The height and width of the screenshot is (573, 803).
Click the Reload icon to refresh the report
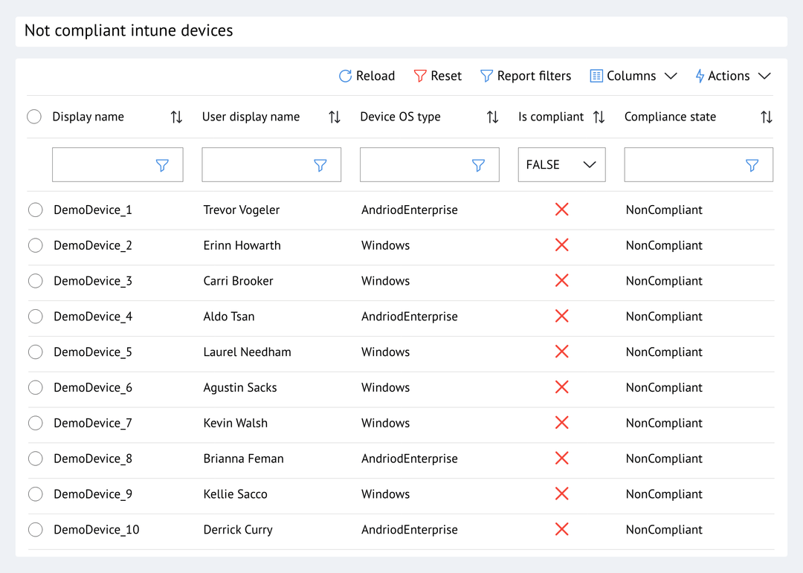click(x=344, y=76)
